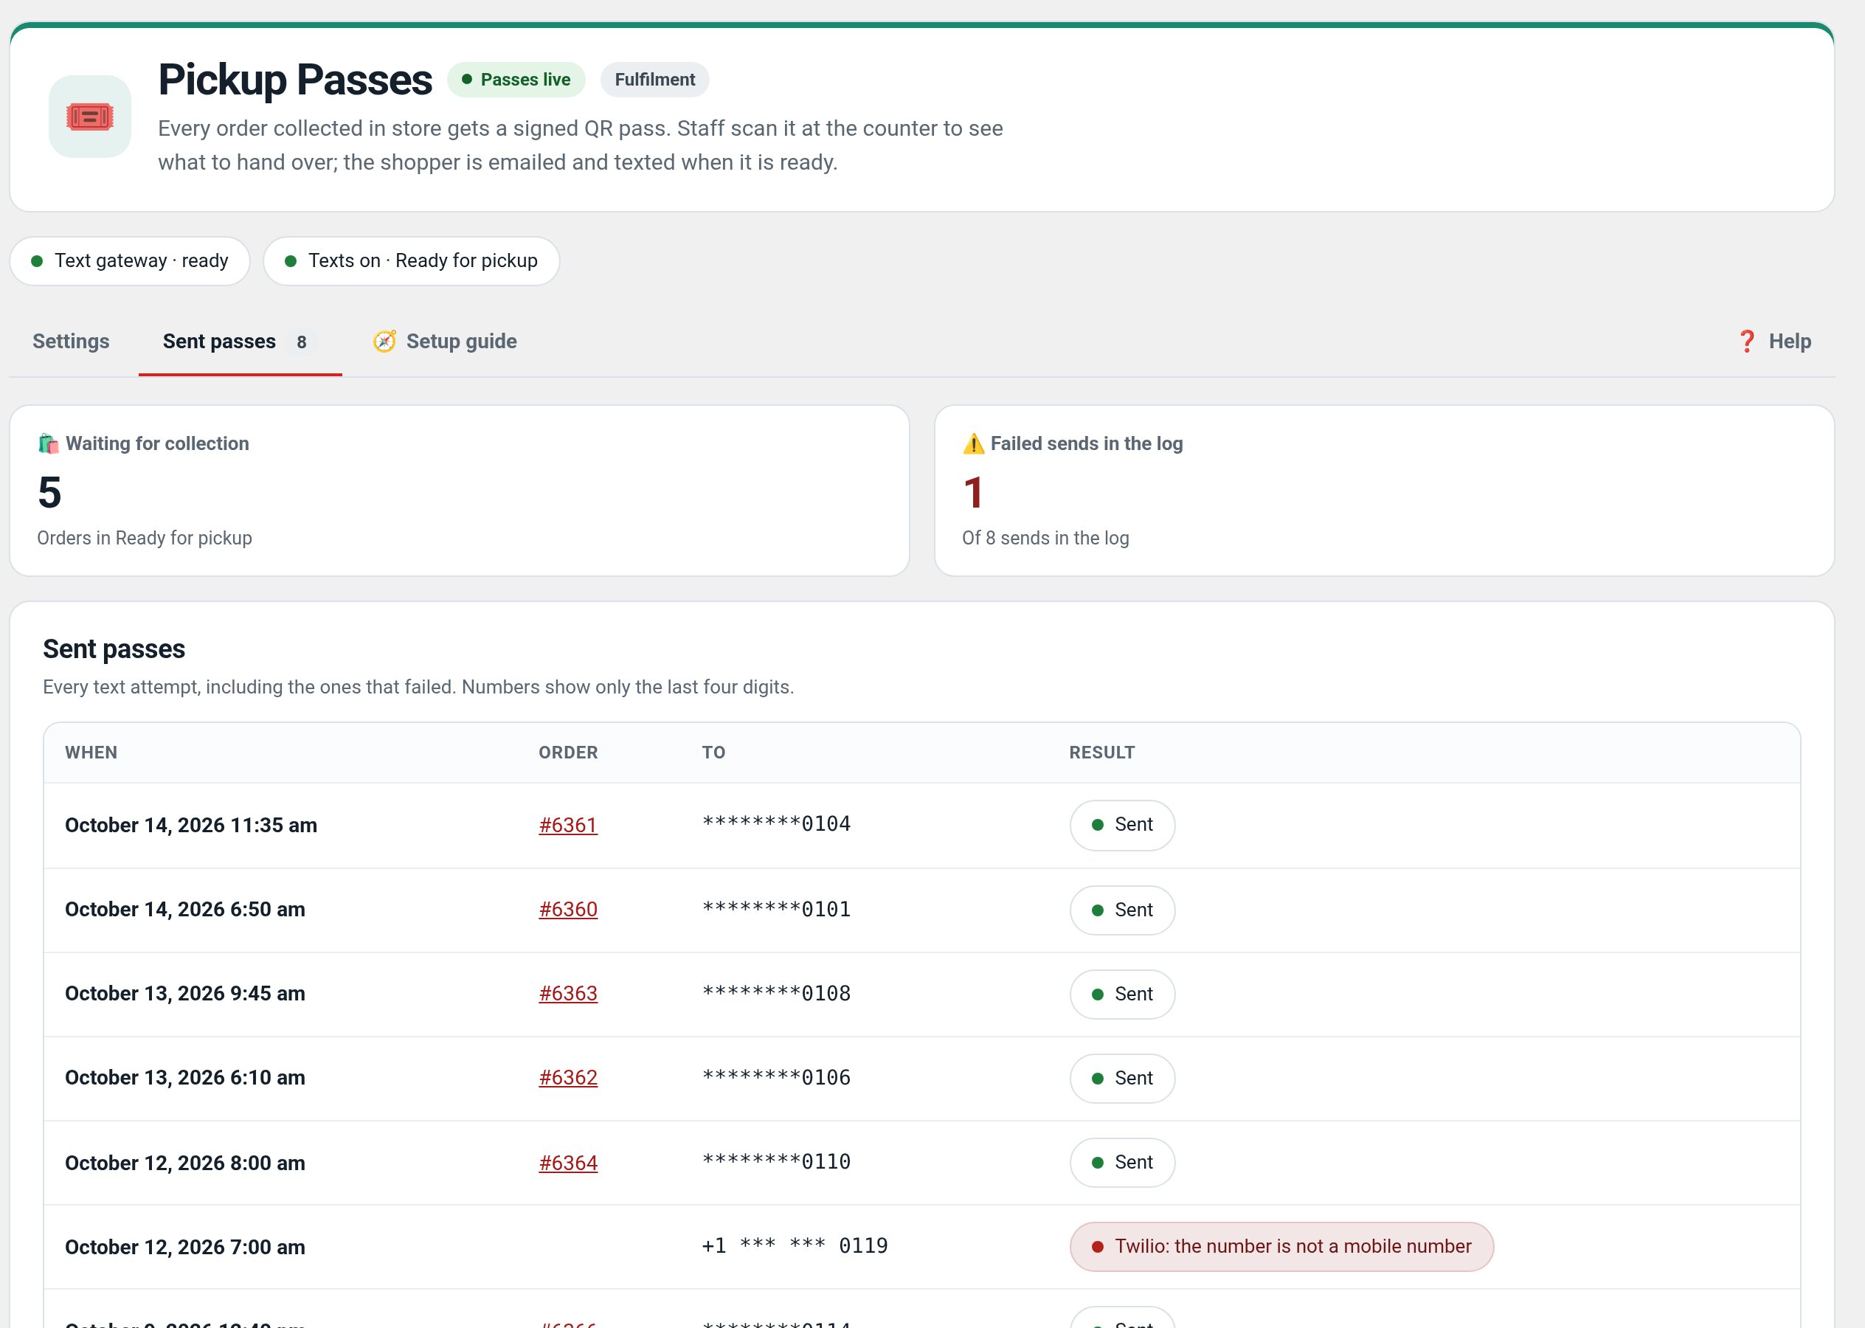Click the Sent result pill for order #6361
This screenshot has width=1865, height=1328.
1123,825
